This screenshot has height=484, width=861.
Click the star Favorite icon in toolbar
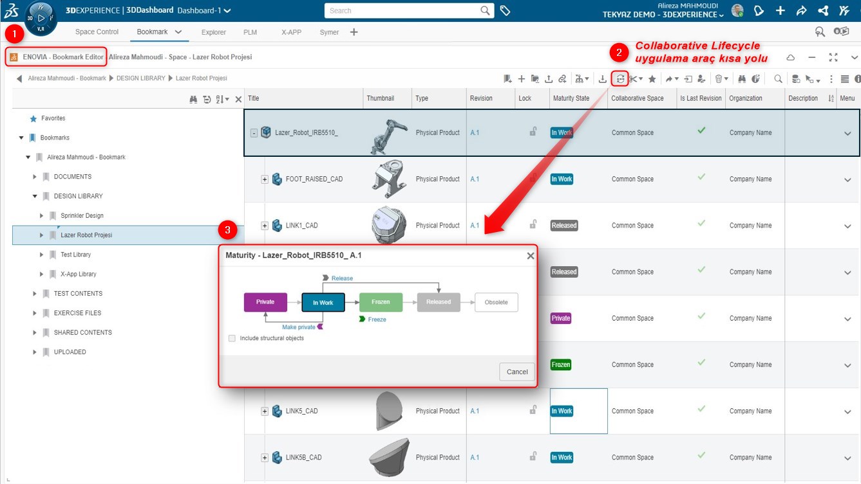(652, 78)
